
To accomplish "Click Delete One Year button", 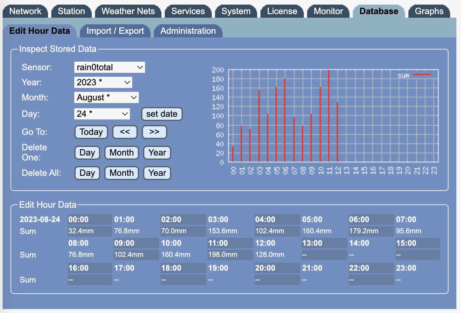I will click(x=157, y=153).
